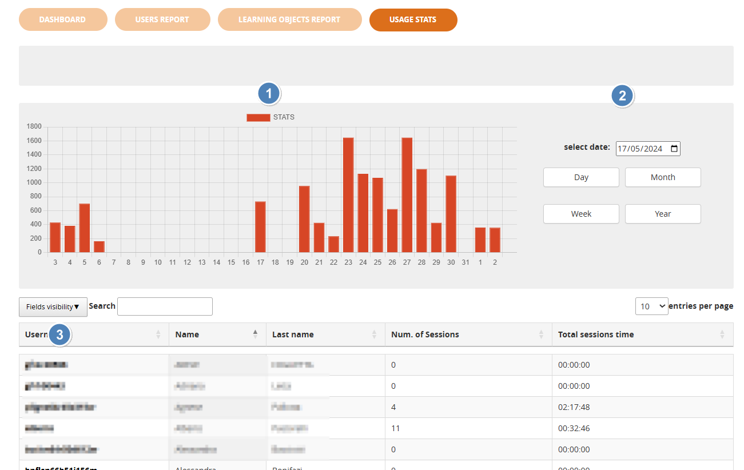The height and width of the screenshot is (470, 744).
Task: Sort by Total sessions time arrows
Action: [722, 334]
